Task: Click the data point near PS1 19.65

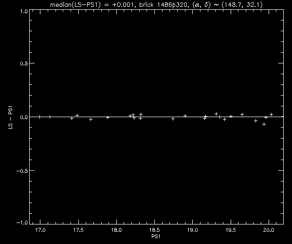Action: click(x=242, y=114)
